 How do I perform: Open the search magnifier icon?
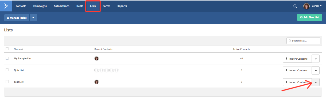(295, 6)
